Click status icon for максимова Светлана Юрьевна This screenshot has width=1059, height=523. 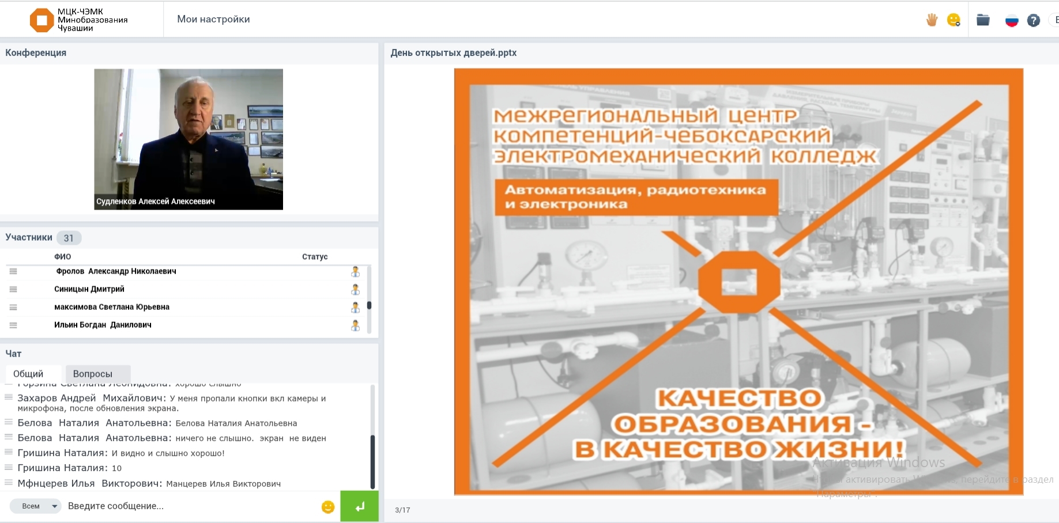point(355,308)
